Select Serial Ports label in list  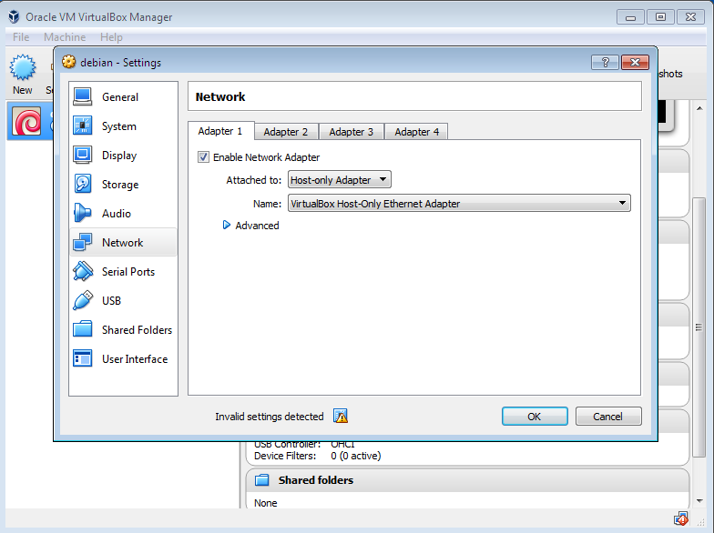pos(128,272)
